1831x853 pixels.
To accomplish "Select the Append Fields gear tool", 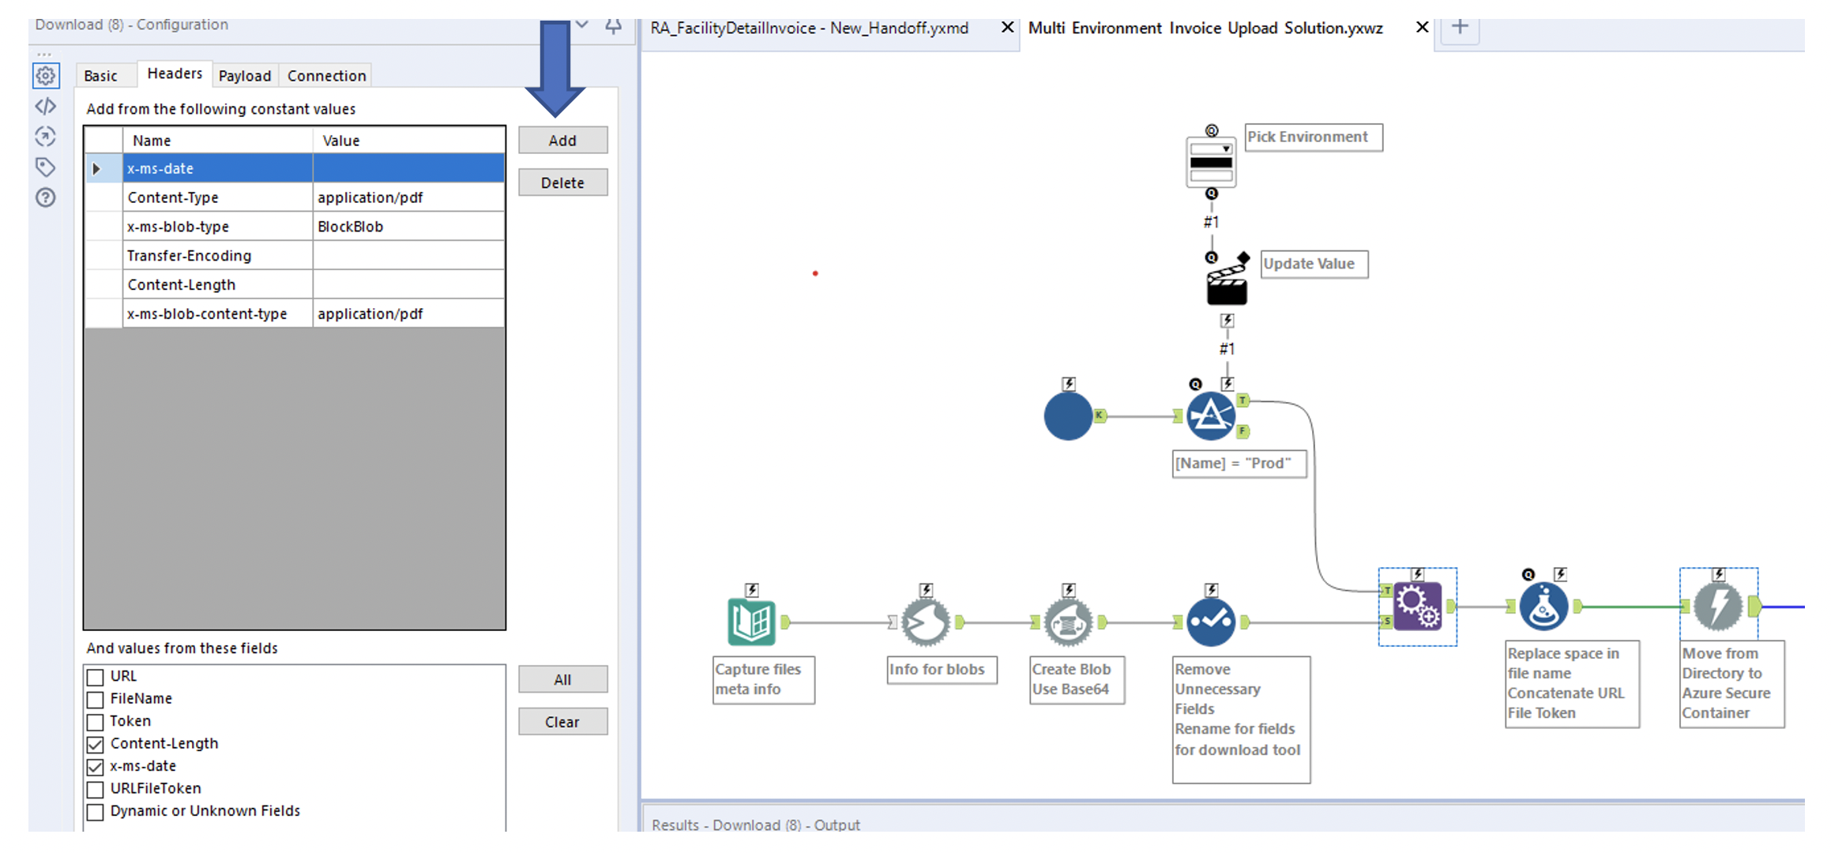I will 1417,607.
